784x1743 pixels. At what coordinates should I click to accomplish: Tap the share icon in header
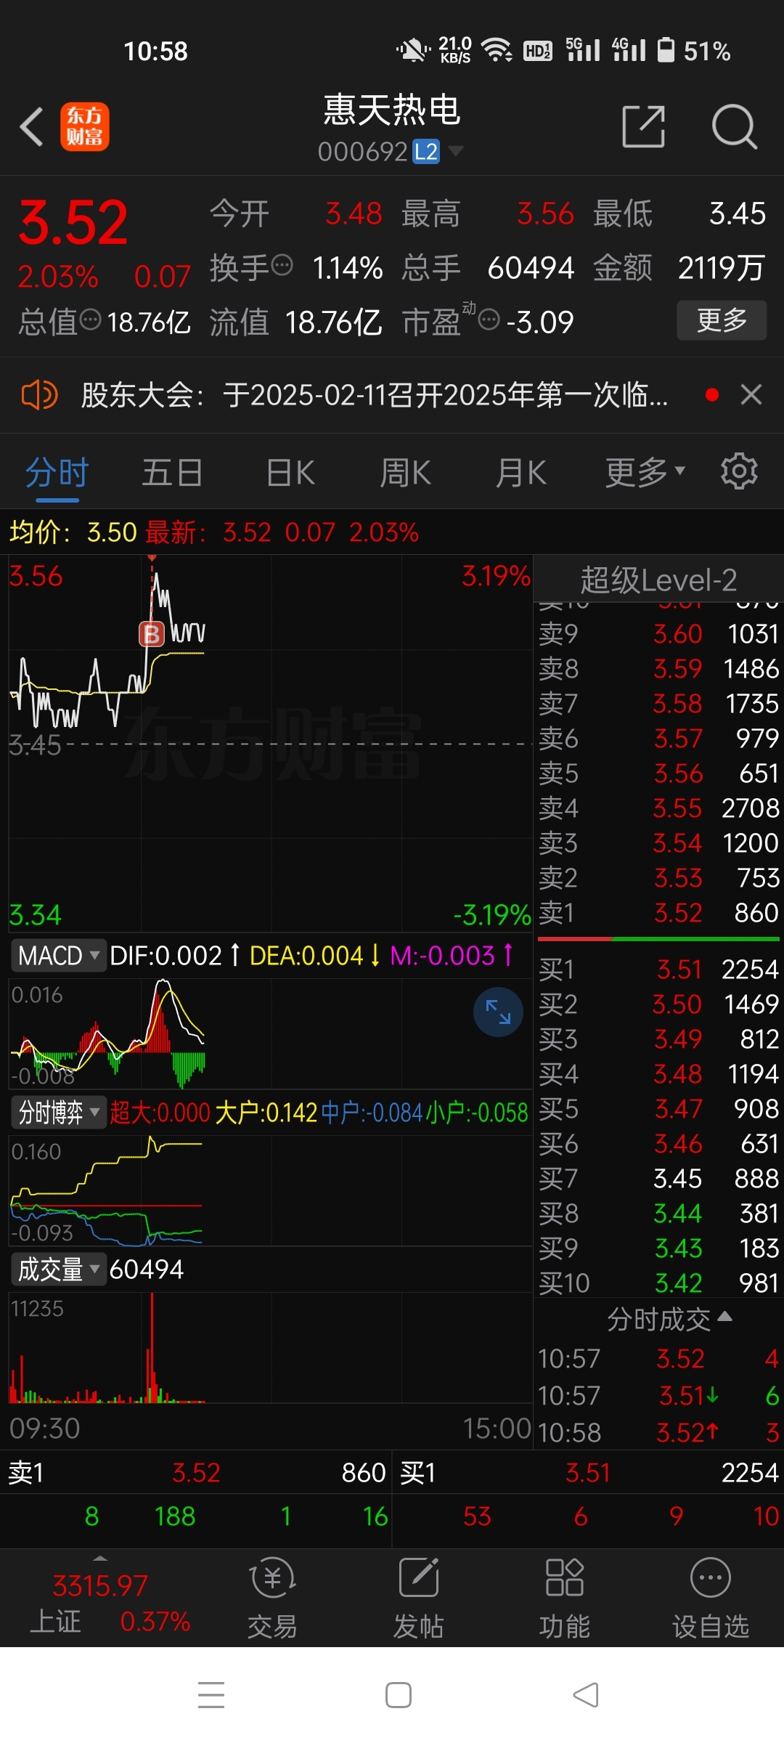point(644,126)
